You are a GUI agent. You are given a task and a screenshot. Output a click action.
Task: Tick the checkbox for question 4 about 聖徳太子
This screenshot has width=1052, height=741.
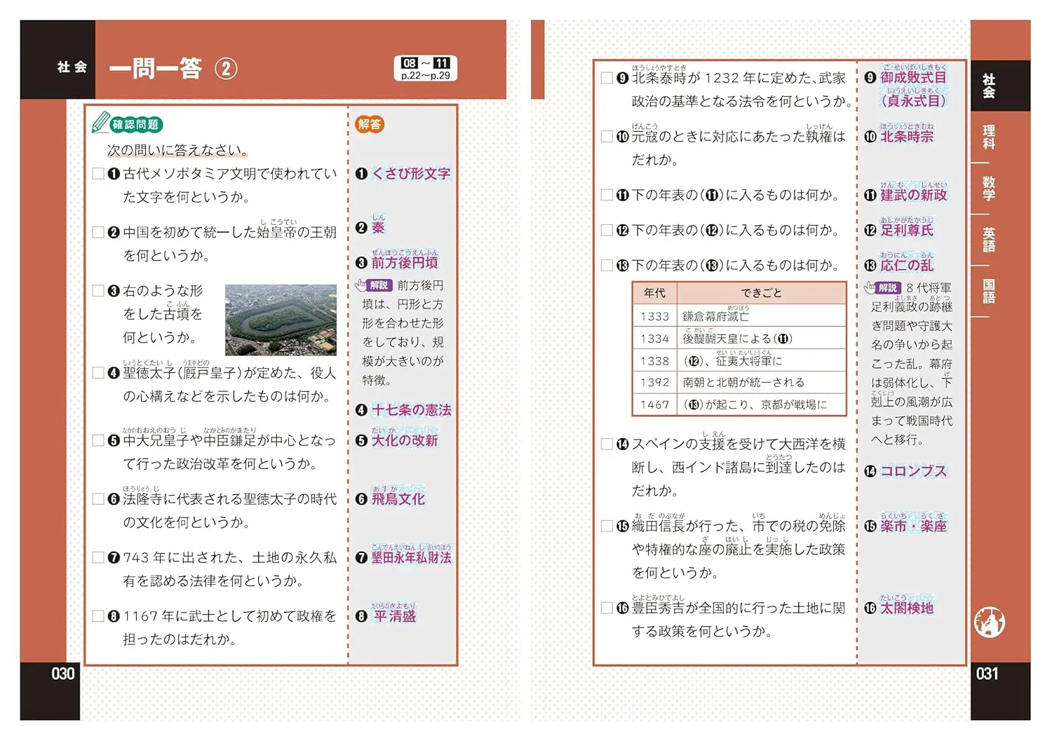pos(98,372)
